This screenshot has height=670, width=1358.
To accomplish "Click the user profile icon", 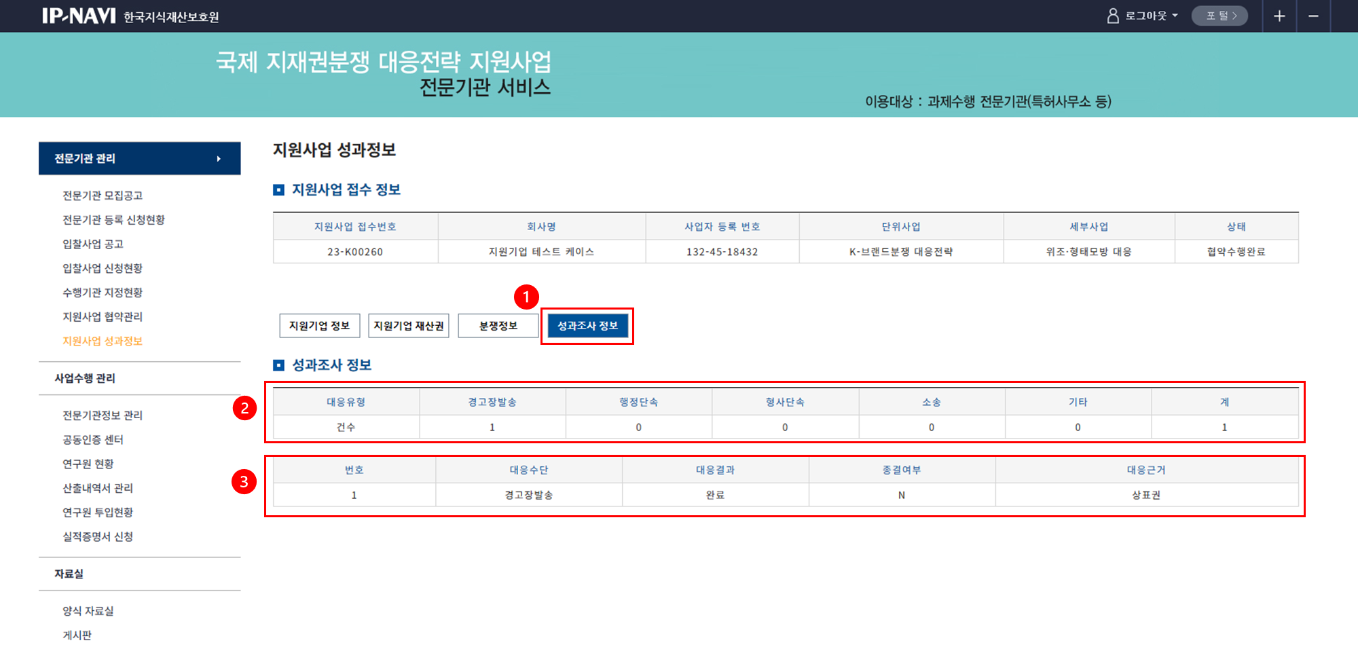I will click(x=1113, y=16).
